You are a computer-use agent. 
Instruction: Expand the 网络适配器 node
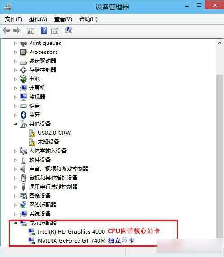point(16,205)
